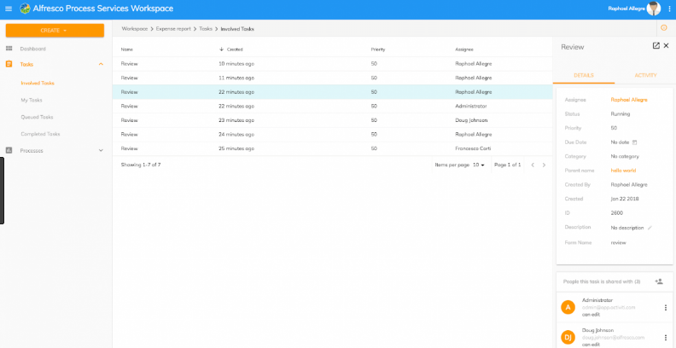
Task: Click the hello world parent link
Action: [x=623, y=171]
